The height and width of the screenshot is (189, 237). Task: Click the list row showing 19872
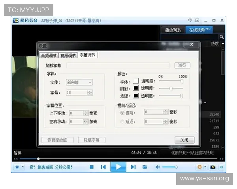[211, 140]
